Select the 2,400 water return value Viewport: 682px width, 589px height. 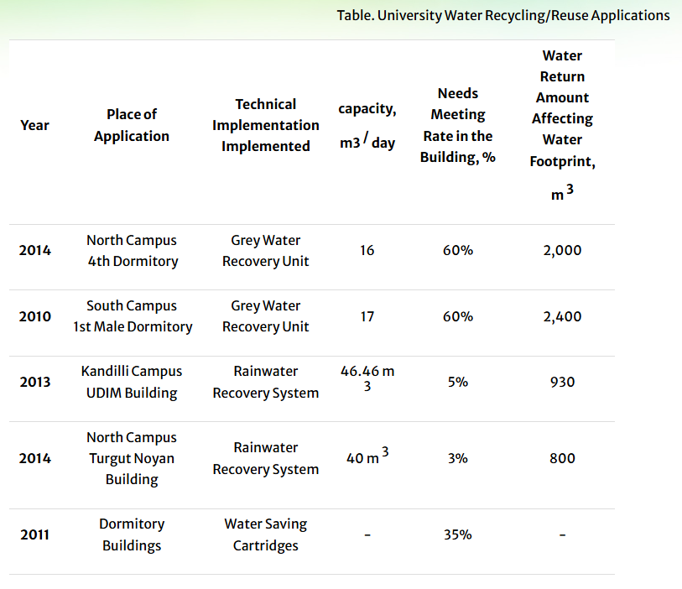point(562,316)
